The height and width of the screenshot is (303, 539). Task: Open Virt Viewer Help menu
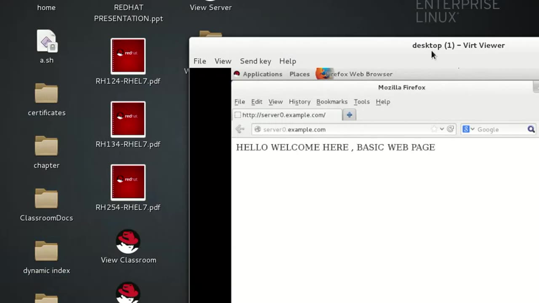click(288, 61)
